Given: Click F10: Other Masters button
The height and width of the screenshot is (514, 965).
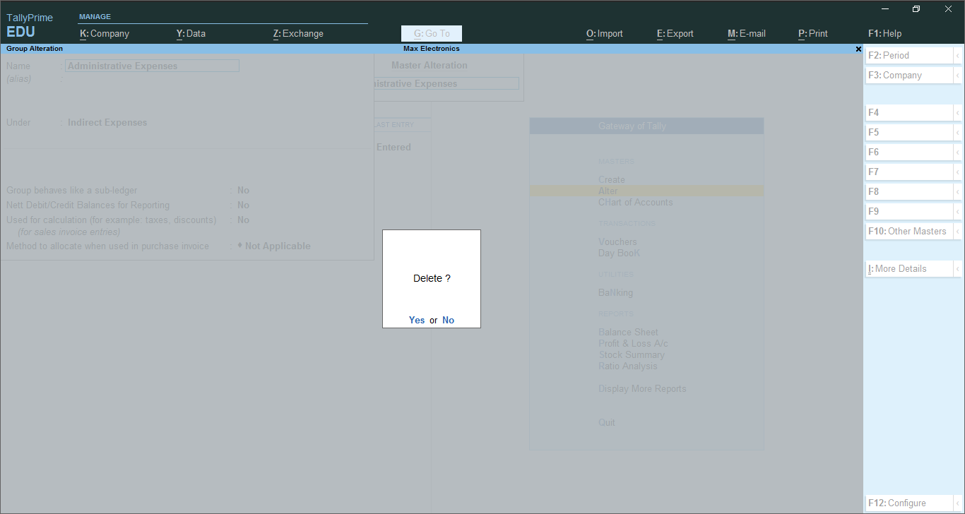Looking at the screenshot, I should tap(909, 231).
